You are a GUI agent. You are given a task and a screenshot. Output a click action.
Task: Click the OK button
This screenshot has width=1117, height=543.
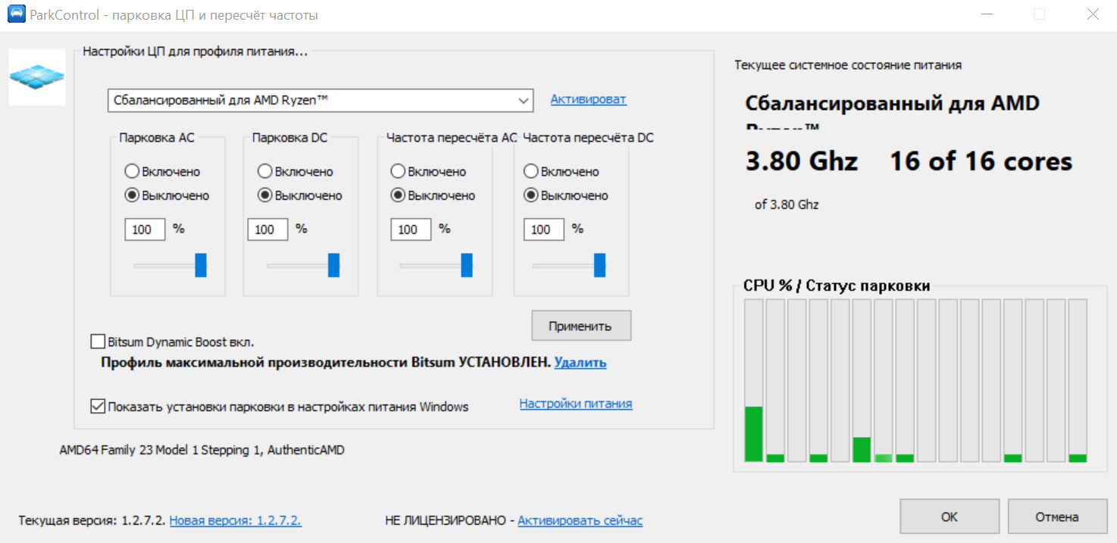tap(950, 517)
